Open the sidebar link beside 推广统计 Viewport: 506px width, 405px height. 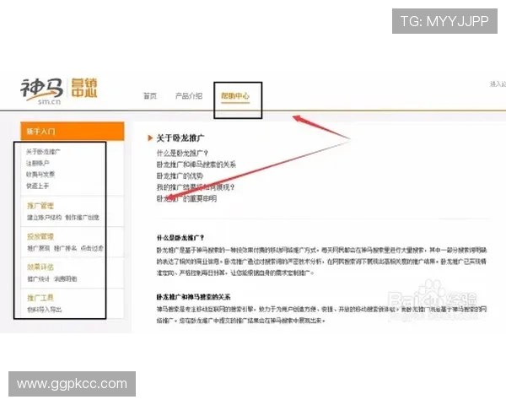pyautogui.click(x=65, y=279)
